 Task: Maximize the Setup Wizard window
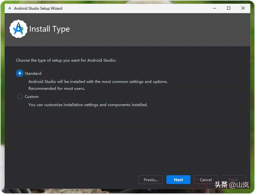coord(229,8)
